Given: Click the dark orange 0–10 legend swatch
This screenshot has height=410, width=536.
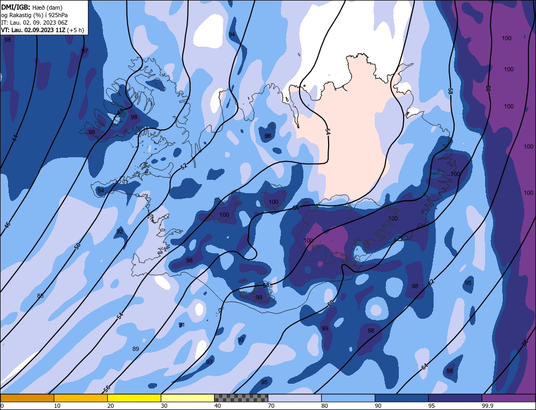Looking at the screenshot, I should pyautogui.click(x=27, y=398).
